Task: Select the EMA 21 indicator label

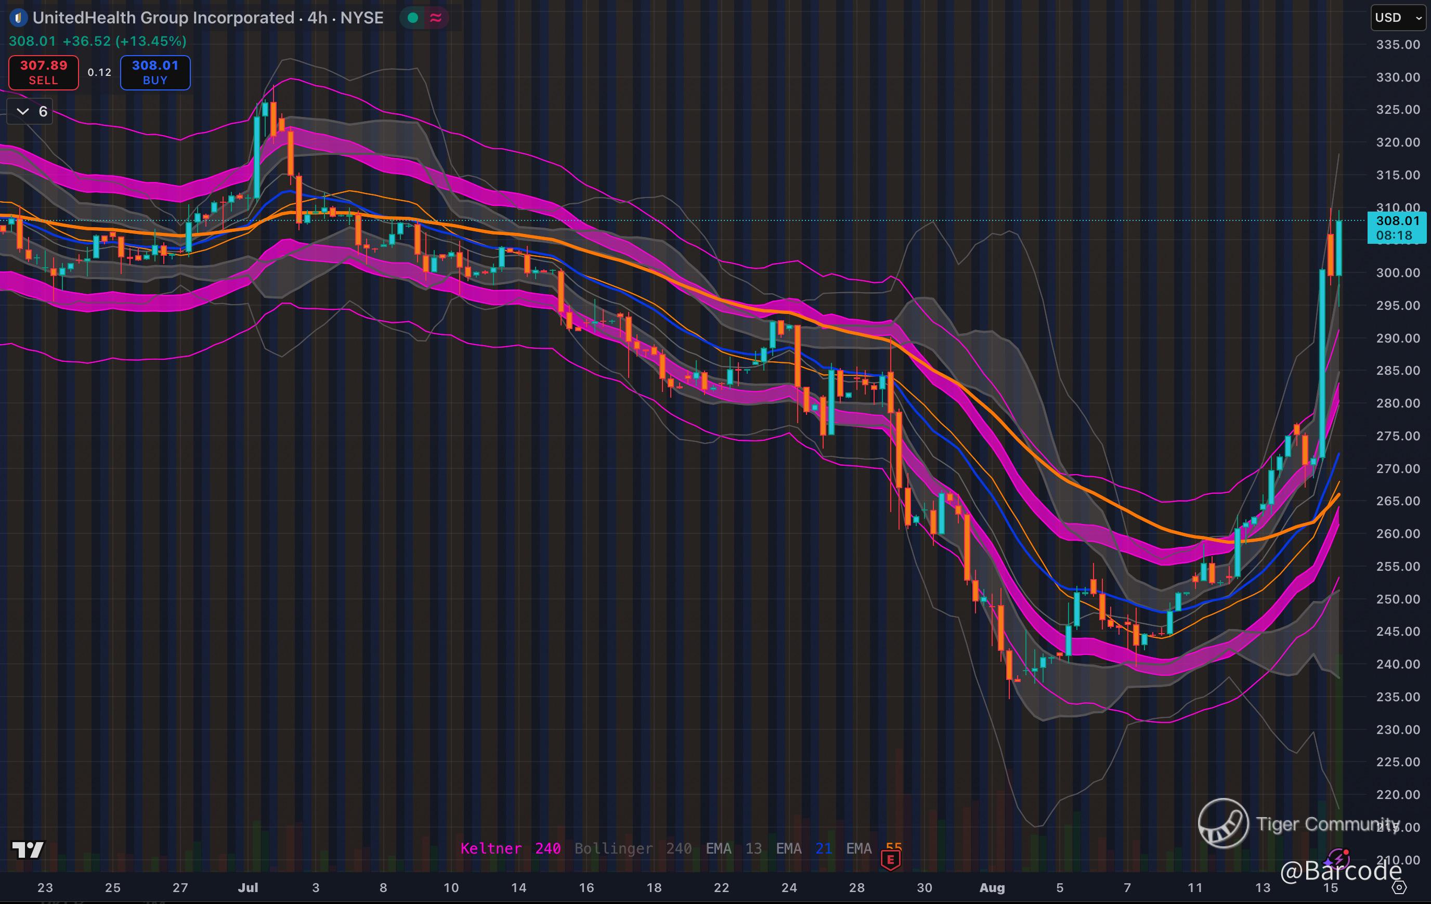Action: [x=803, y=848]
